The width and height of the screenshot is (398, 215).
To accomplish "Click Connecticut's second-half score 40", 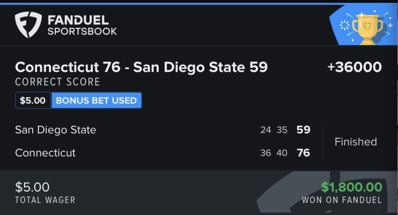I will click(282, 153).
